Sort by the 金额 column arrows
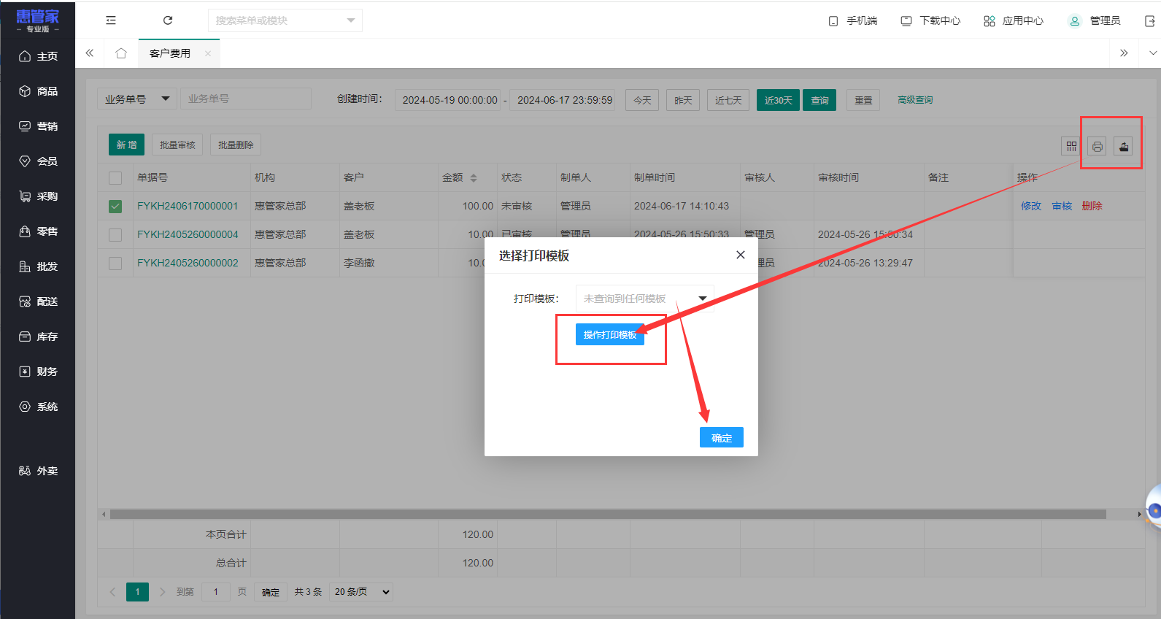 pyautogui.click(x=474, y=177)
